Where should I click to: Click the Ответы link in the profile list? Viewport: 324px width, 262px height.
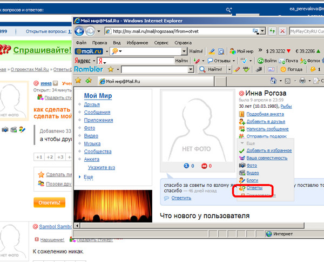pyautogui.click(x=254, y=188)
